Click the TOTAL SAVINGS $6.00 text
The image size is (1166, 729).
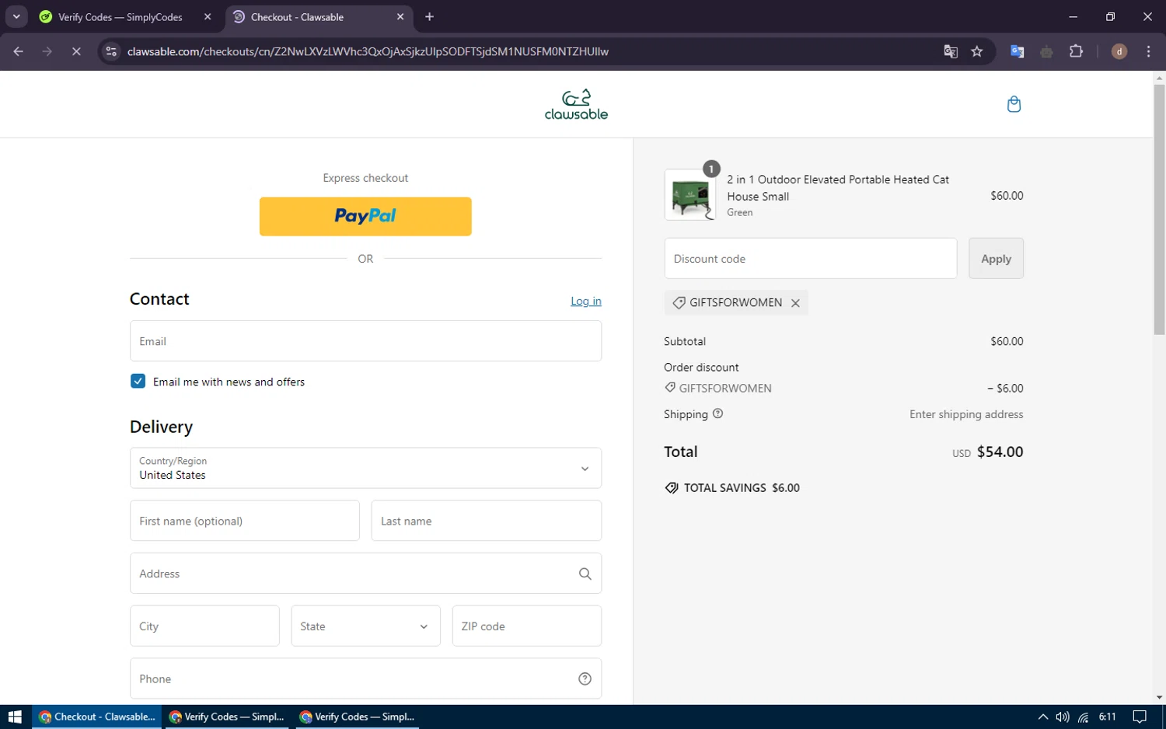(x=742, y=488)
